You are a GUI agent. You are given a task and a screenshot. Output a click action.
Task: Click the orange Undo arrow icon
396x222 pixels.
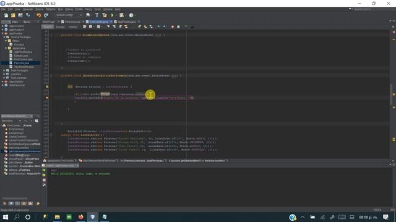click(x=38, y=15)
